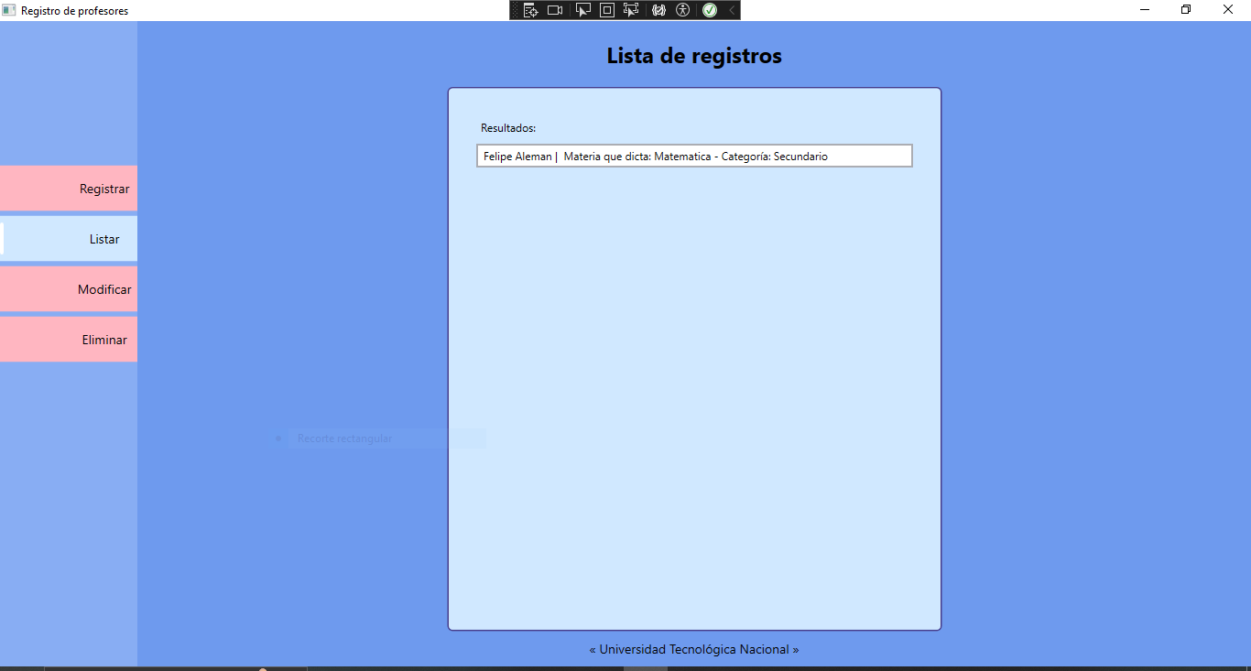Screen dimensions: 1251x671
Task: Collapse the debug toolbar with the chevron
Action: (x=732, y=10)
